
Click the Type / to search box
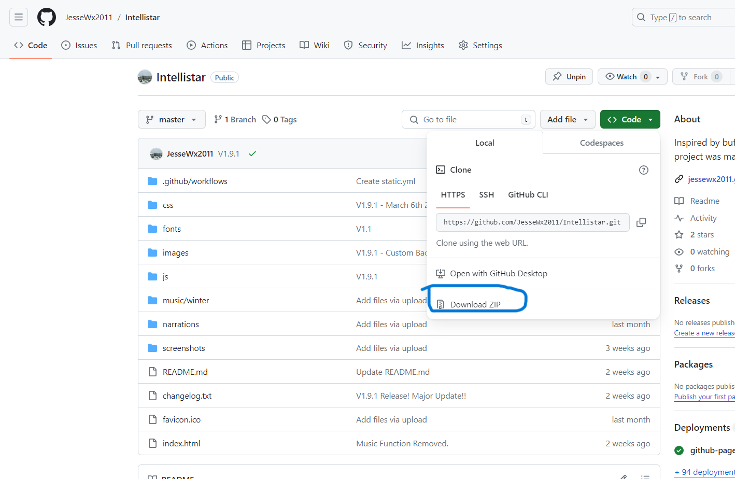tap(683, 18)
